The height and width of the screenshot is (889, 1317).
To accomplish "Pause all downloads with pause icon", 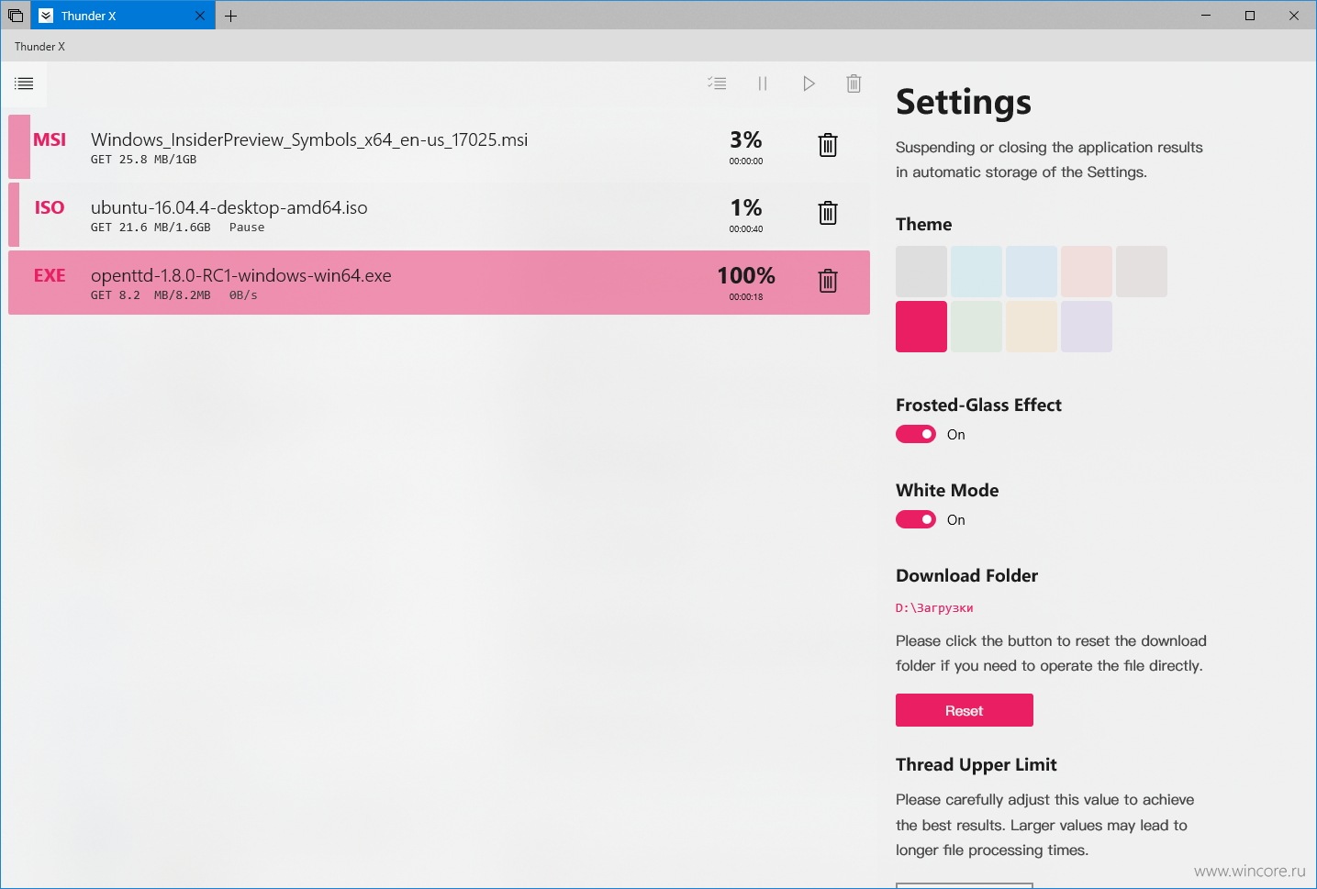I will point(762,83).
